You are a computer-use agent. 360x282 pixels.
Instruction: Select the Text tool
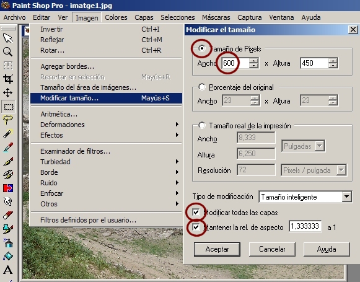tap(8, 270)
